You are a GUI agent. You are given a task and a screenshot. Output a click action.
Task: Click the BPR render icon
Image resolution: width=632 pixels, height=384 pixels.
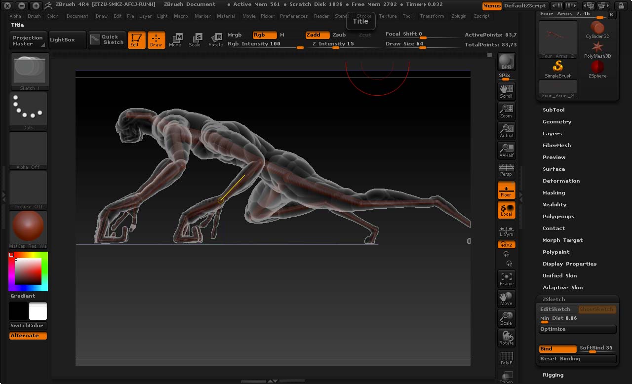pyautogui.click(x=506, y=62)
